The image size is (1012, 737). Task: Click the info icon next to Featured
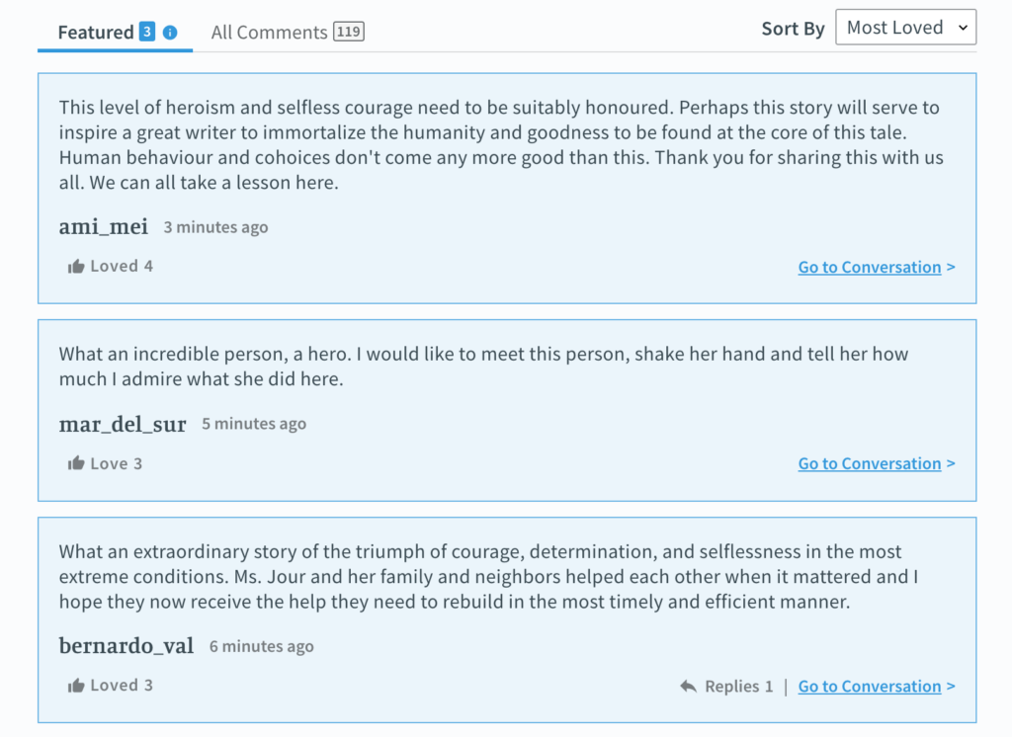click(x=170, y=33)
